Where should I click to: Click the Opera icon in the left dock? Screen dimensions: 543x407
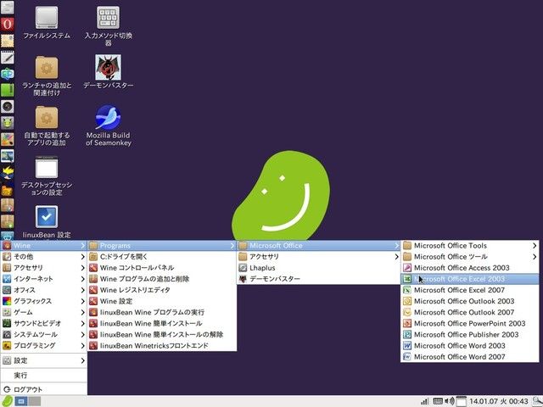click(8, 25)
